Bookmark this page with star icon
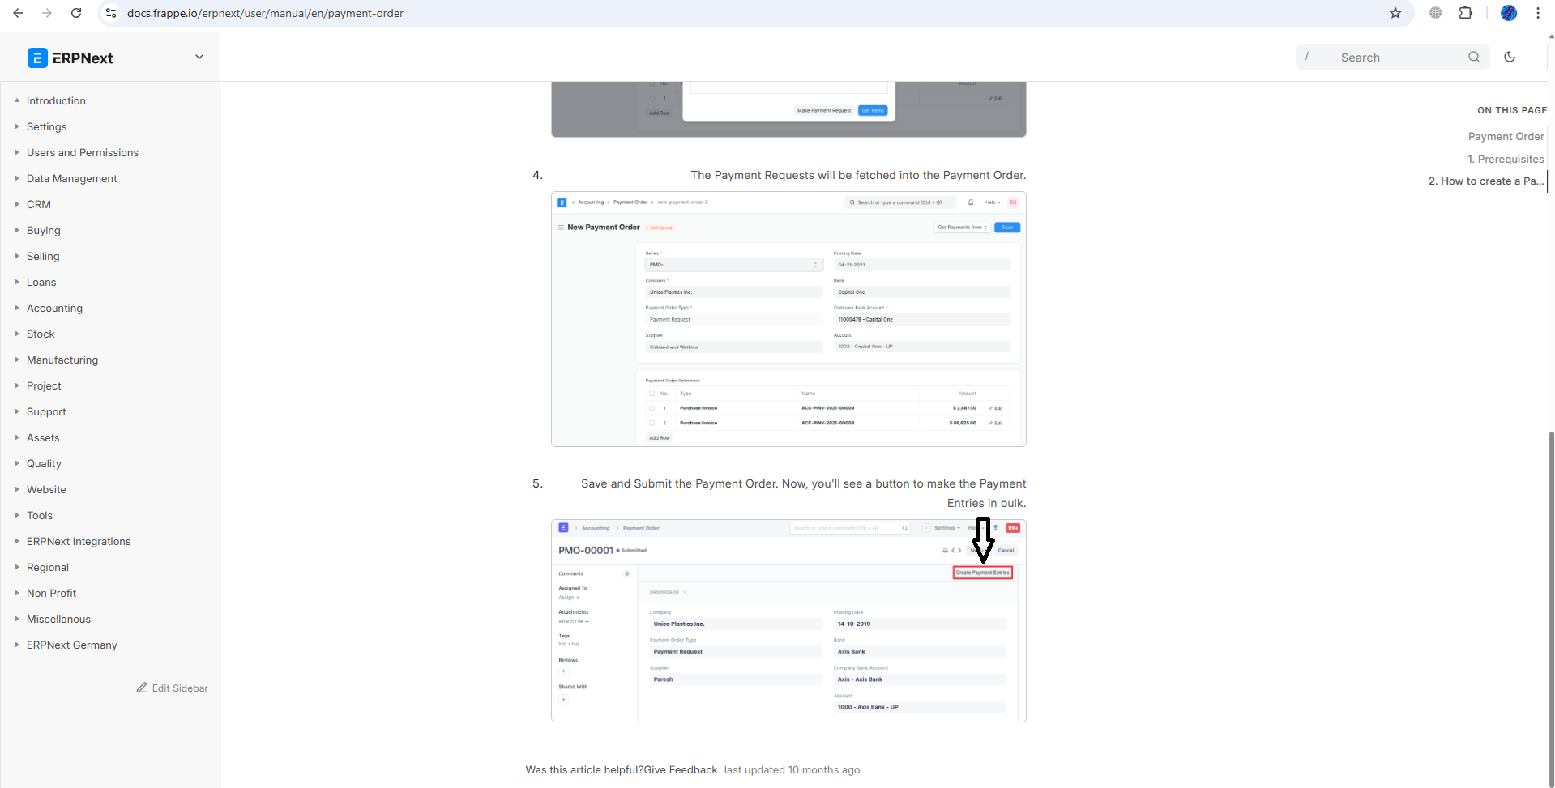Image resolution: width=1555 pixels, height=788 pixels. 1395,13
